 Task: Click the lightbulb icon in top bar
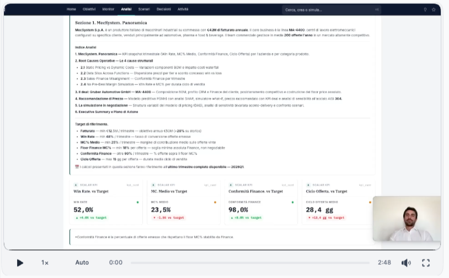(425, 10)
